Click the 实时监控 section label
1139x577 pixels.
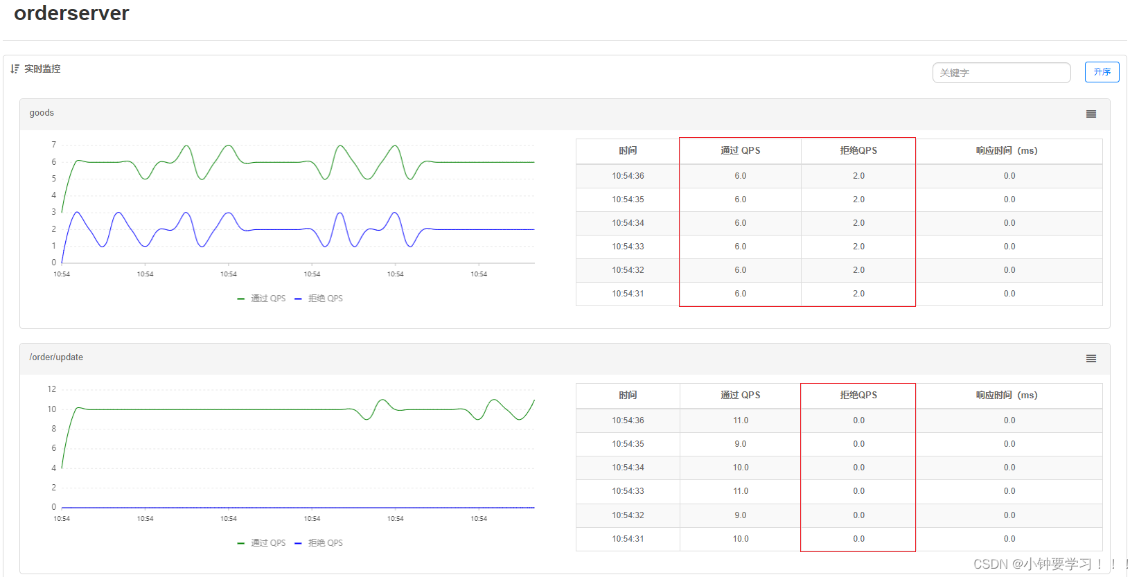click(x=42, y=69)
